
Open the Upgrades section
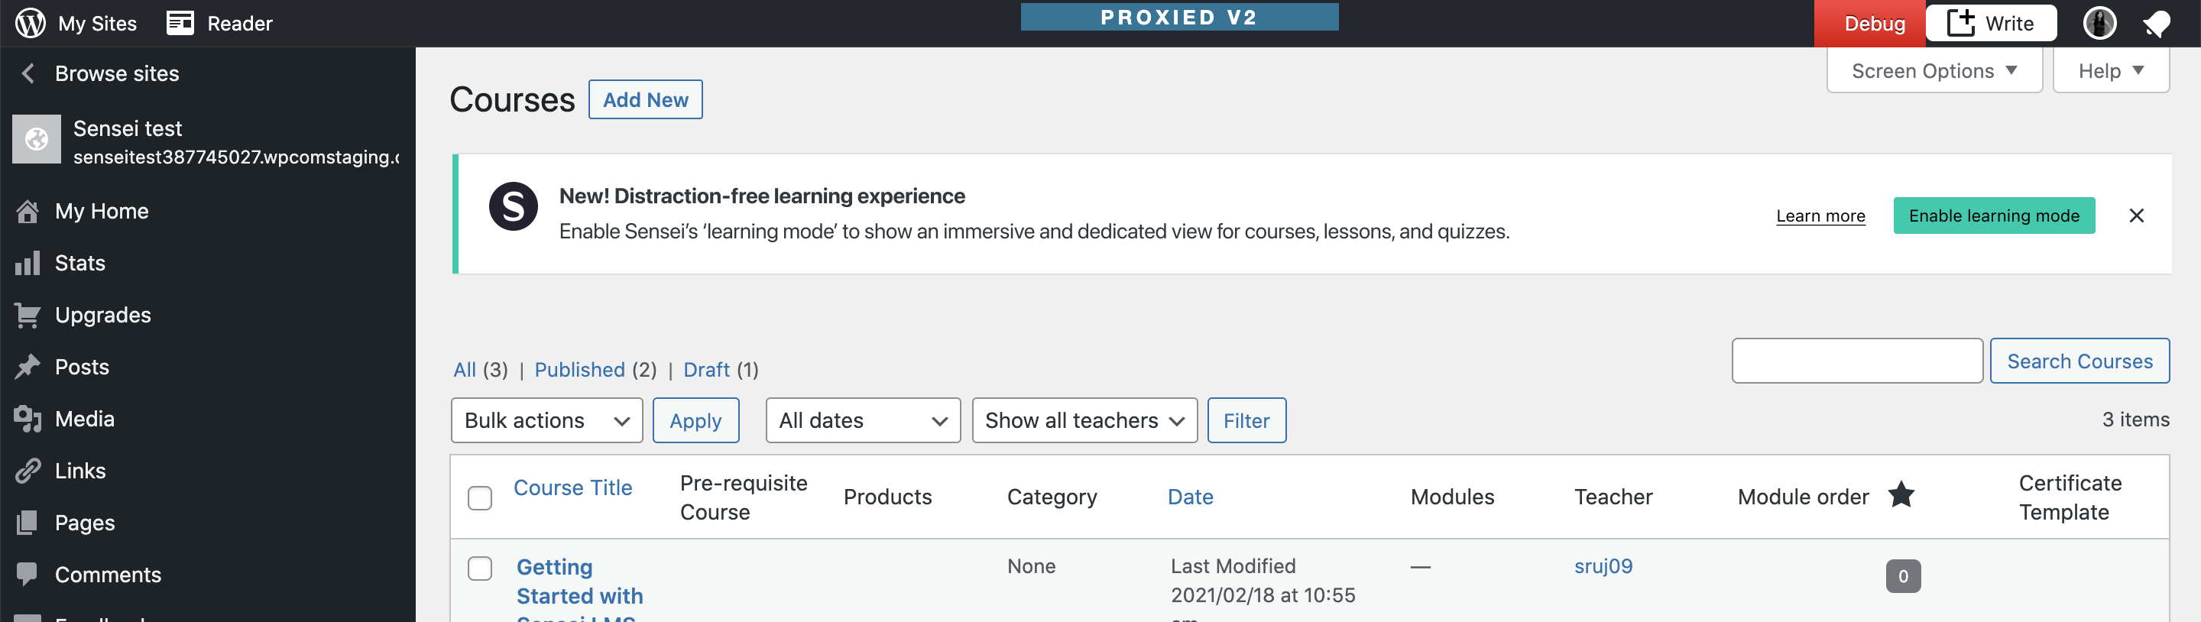102,314
